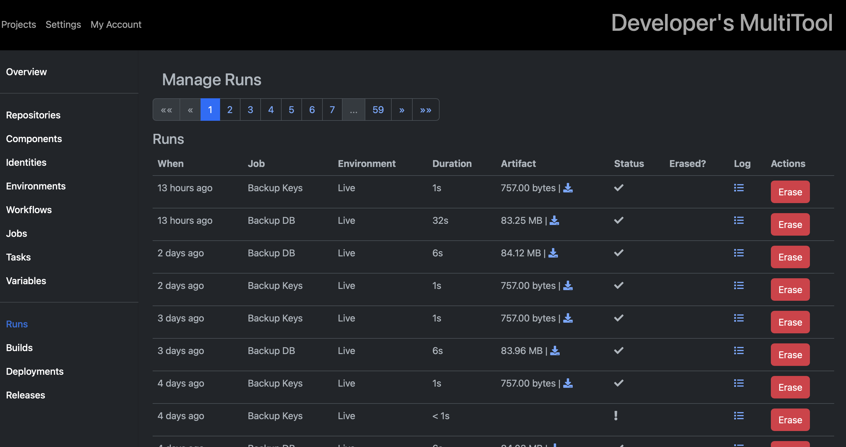Screen dimensions: 846x447
Task: Open log for 13 hours ago Backup Keys run
Action: 739,188
